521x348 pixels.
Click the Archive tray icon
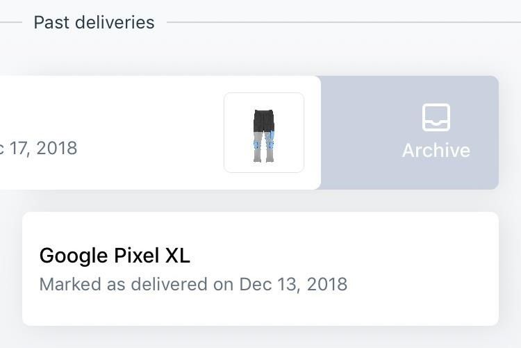(436, 117)
